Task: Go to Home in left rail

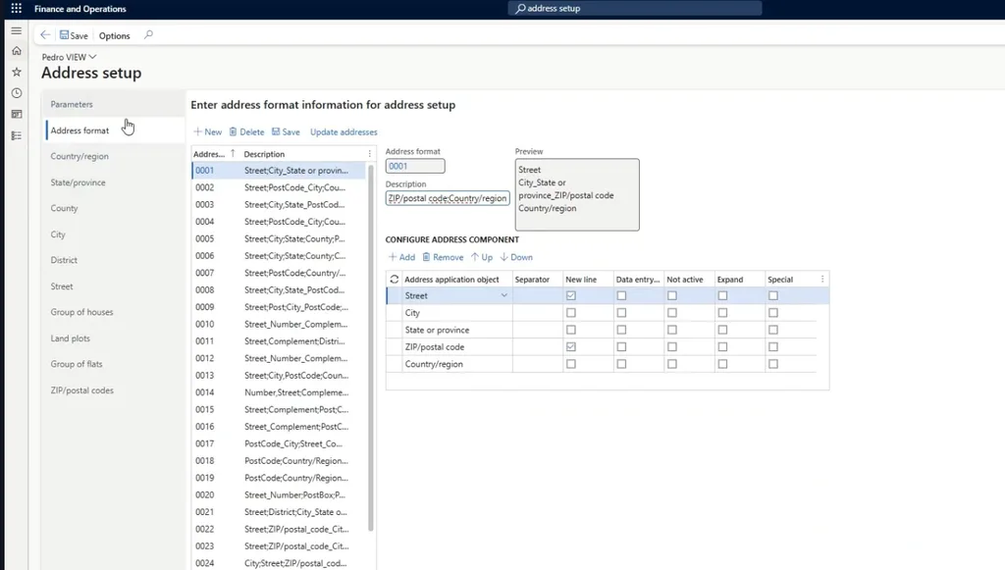Action: 17,51
